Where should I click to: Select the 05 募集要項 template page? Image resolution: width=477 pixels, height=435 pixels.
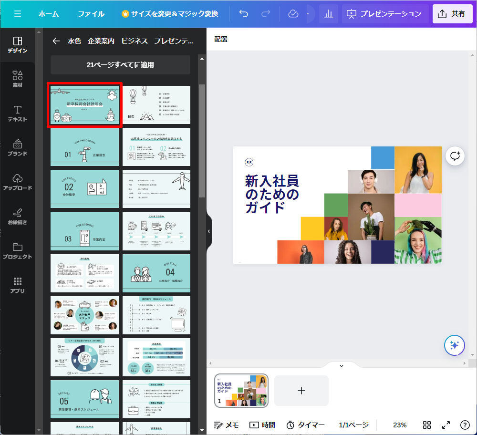point(84,399)
